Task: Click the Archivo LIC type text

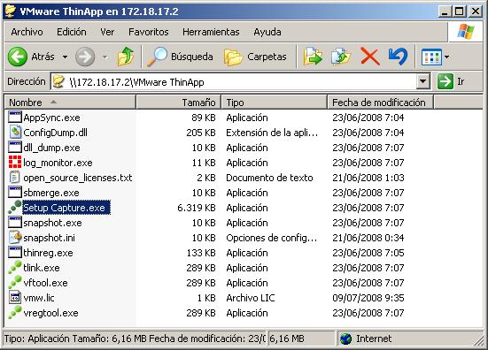Action: tap(251, 298)
